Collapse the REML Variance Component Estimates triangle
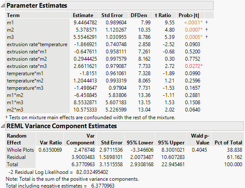Image resolution: width=245 pixels, height=188 pixels. point(3,126)
